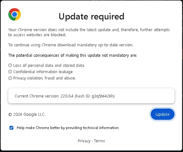Uncheck the Help make Chrome better checkbox
Viewport: 183px width, 152px height.
coord(11,128)
